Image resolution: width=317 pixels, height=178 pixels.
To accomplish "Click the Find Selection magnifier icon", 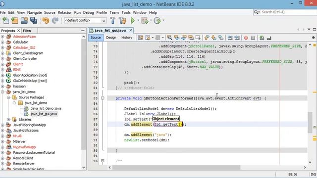I will pos(169,38).
